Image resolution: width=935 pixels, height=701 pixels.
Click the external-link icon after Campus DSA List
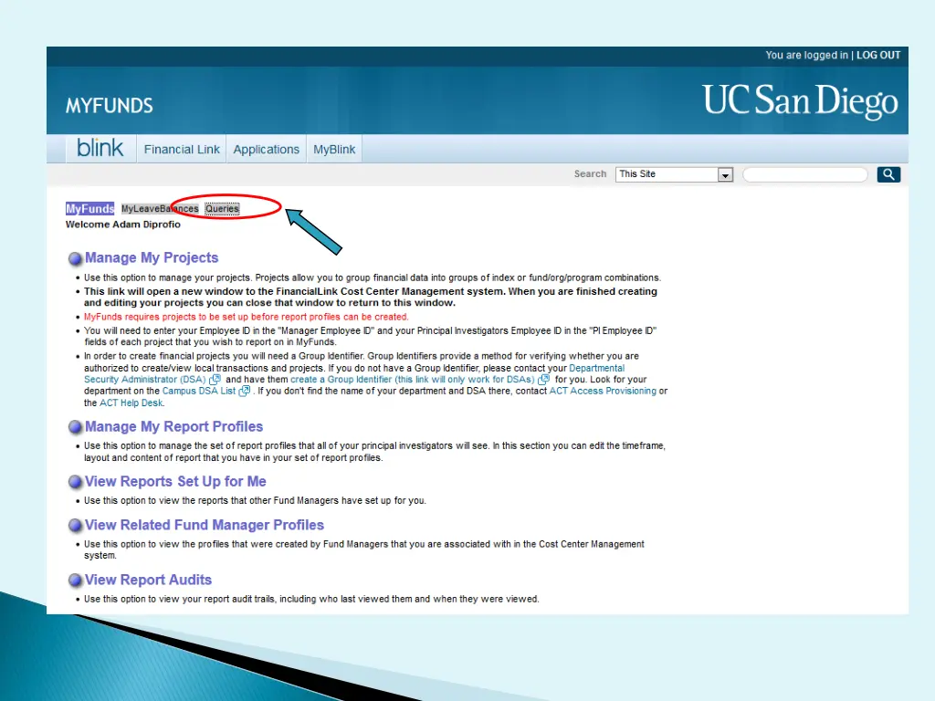[245, 391]
